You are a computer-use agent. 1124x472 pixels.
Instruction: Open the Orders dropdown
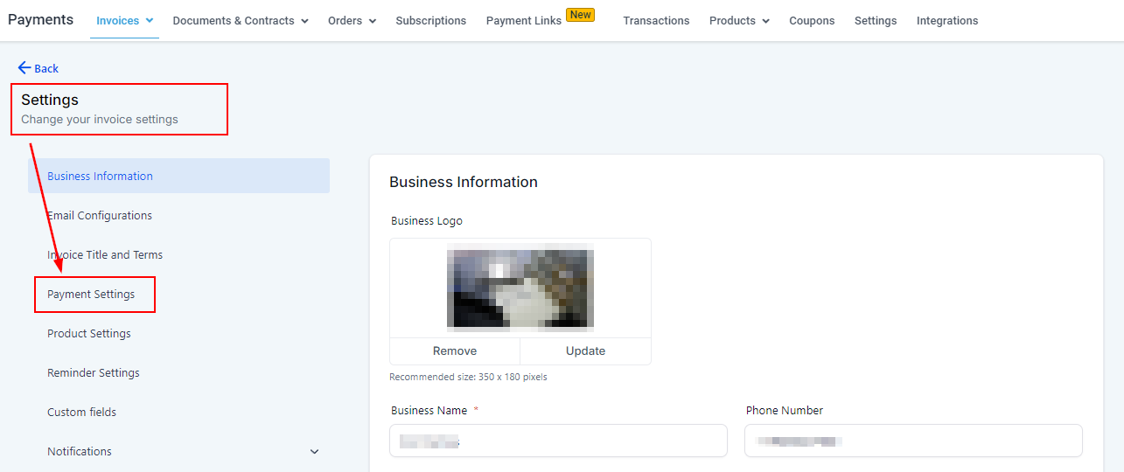coord(352,20)
